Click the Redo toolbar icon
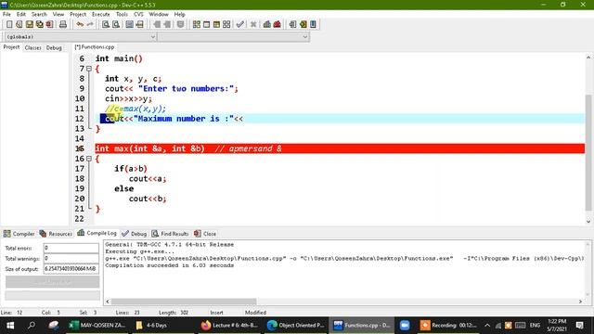594x334 pixels. tap(90, 24)
